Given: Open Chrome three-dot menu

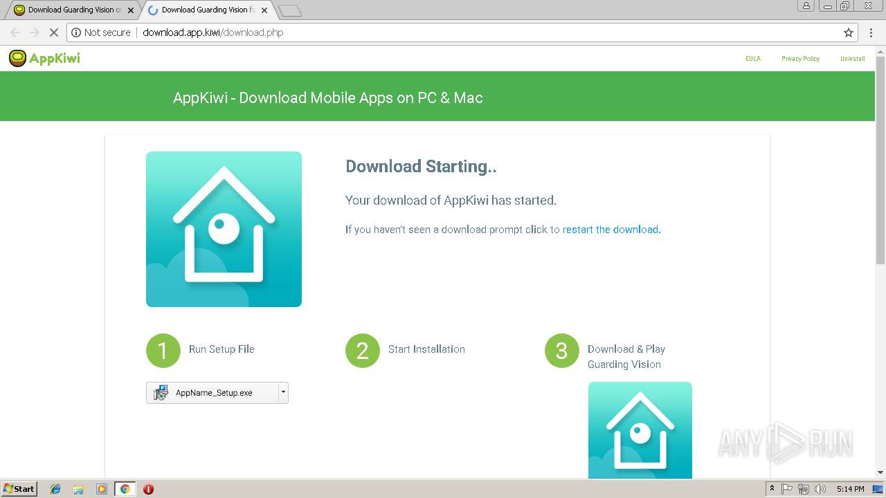Looking at the screenshot, I should 871,33.
